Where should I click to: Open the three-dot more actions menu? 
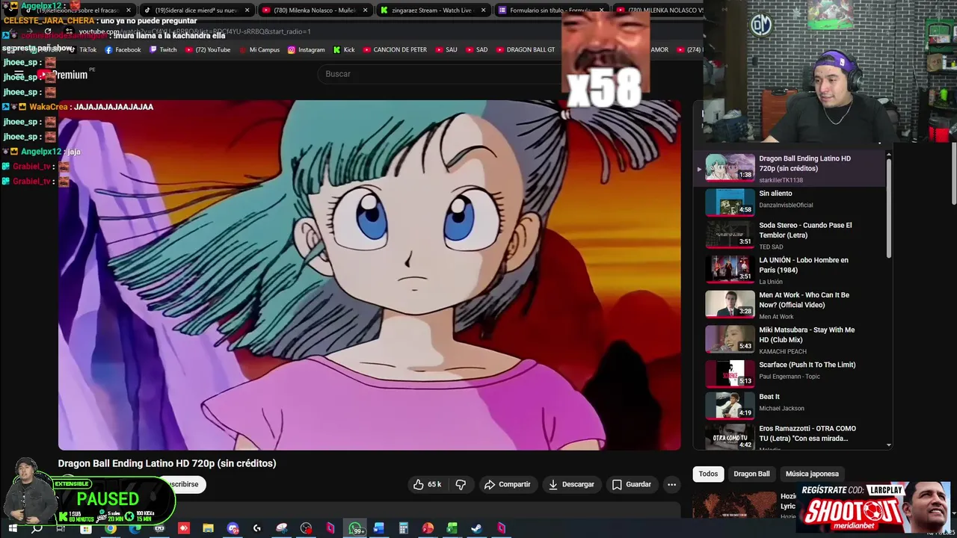tap(671, 484)
